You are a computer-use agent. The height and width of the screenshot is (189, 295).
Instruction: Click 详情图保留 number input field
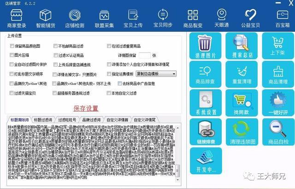[145, 55]
